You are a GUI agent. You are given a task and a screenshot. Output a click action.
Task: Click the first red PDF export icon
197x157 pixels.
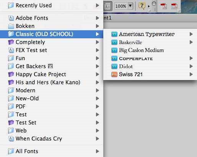pyautogui.click(x=164, y=6)
